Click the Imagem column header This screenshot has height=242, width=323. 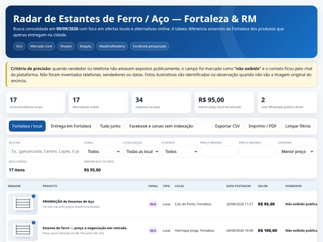tap(14, 186)
